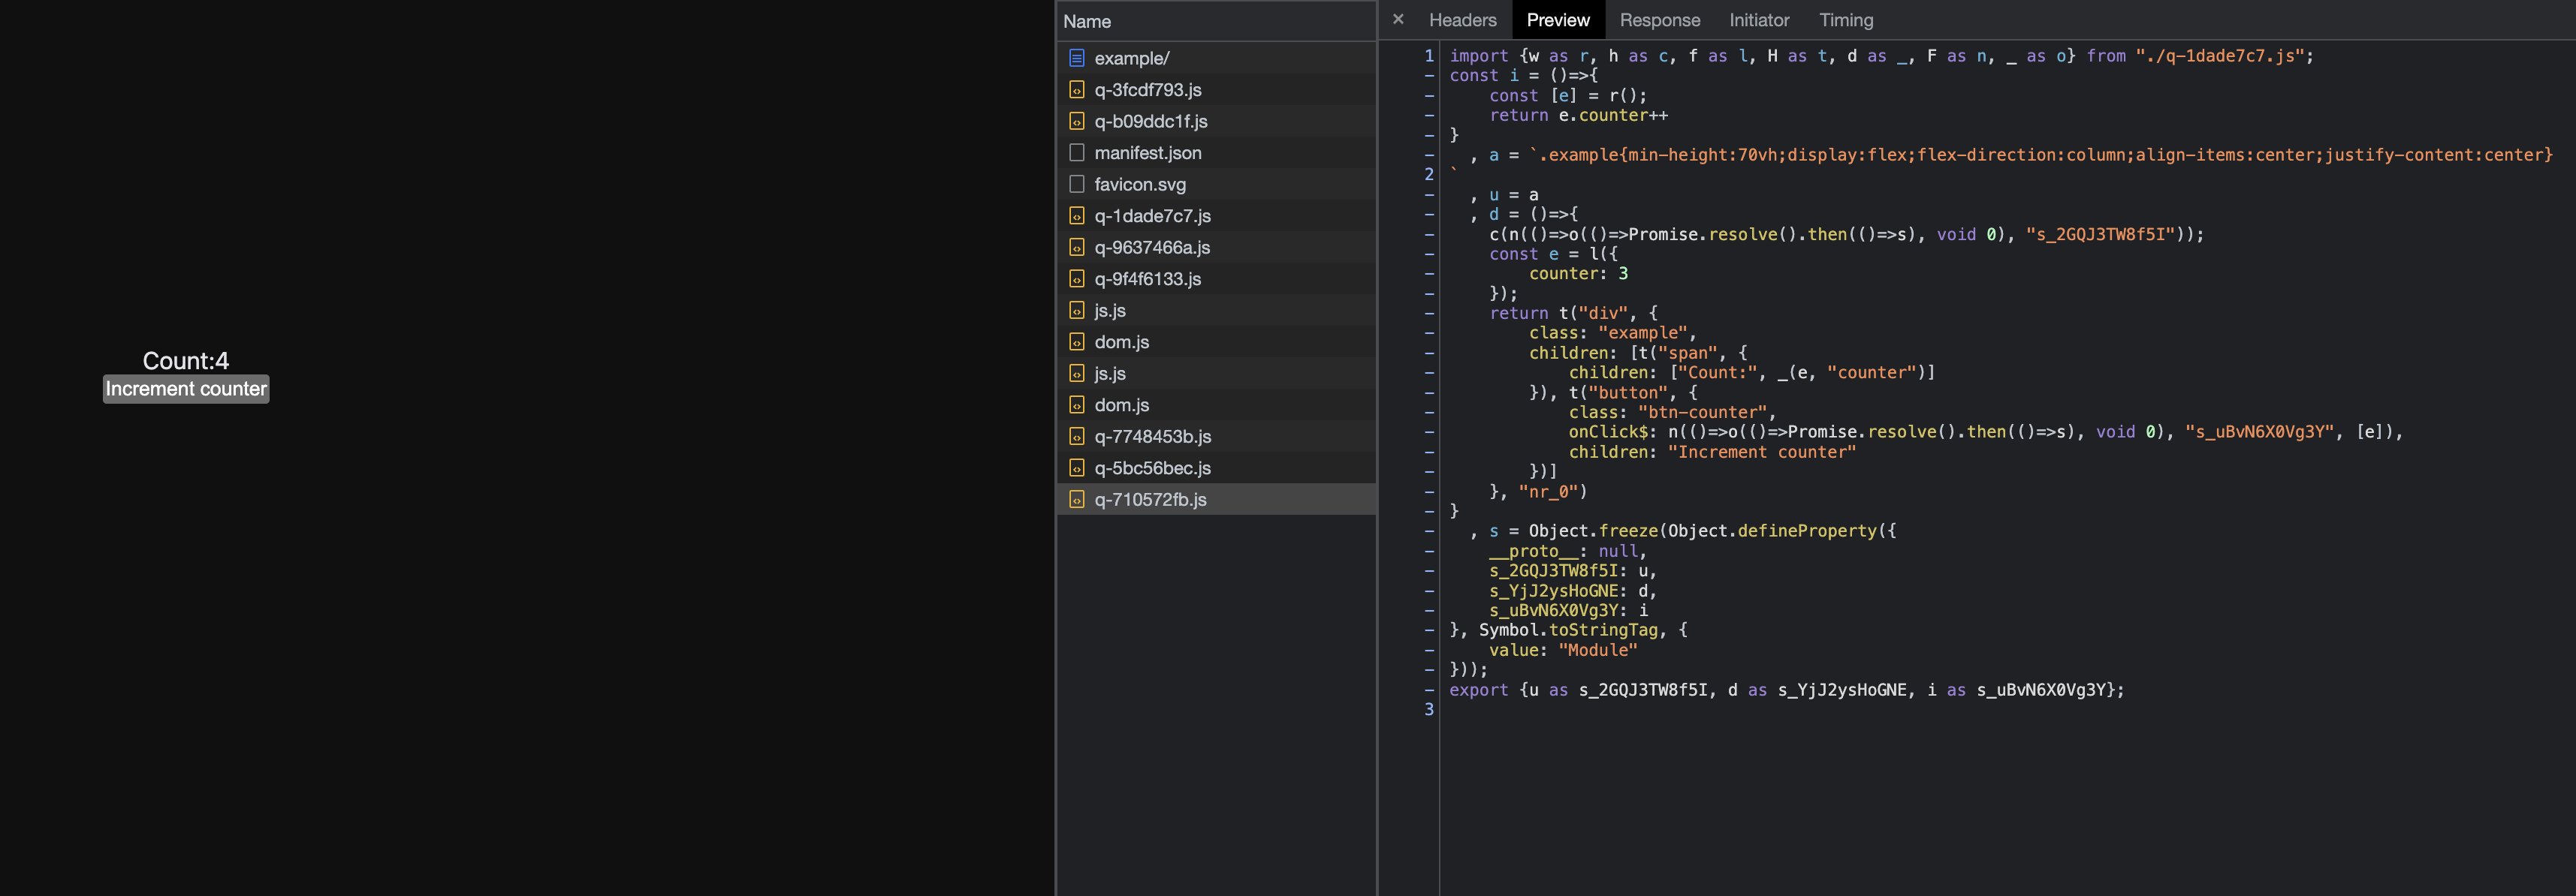Select the q-7748453b.js request
The image size is (2576, 896).
coord(1152,437)
